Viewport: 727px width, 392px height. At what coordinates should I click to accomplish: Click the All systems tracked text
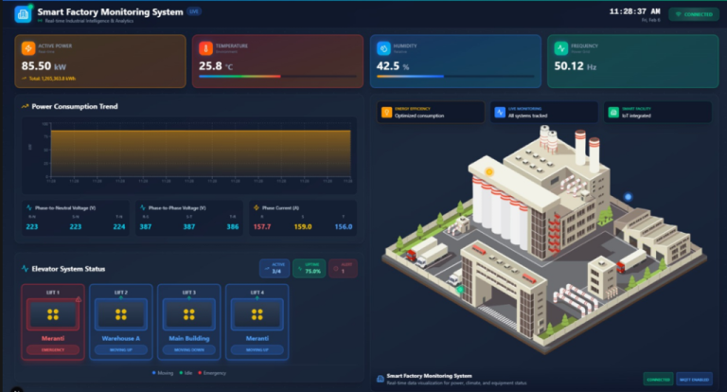tap(527, 116)
